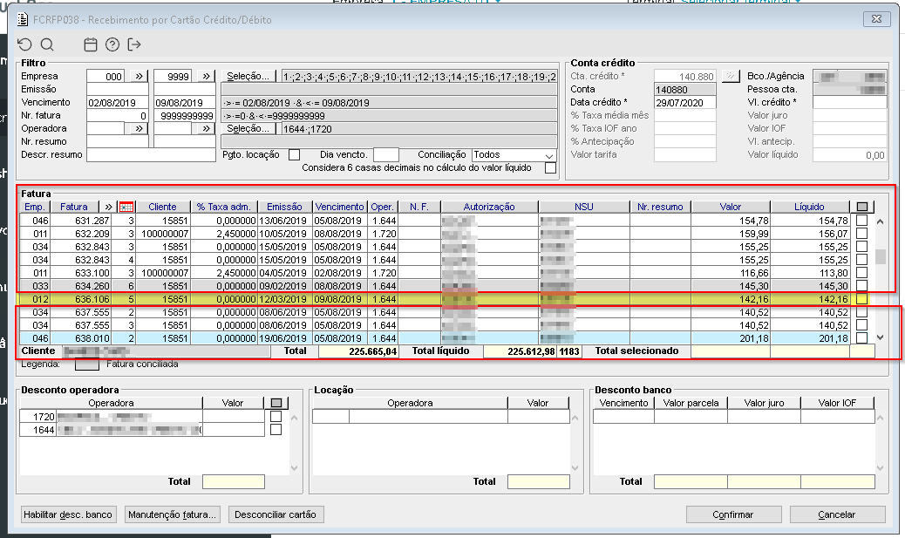Click the help question mark icon
This screenshot has width=905, height=538.
112,44
